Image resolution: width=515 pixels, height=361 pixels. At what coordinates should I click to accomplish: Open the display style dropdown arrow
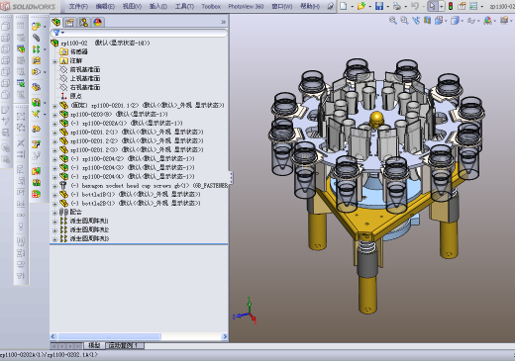(x=463, y=21)
